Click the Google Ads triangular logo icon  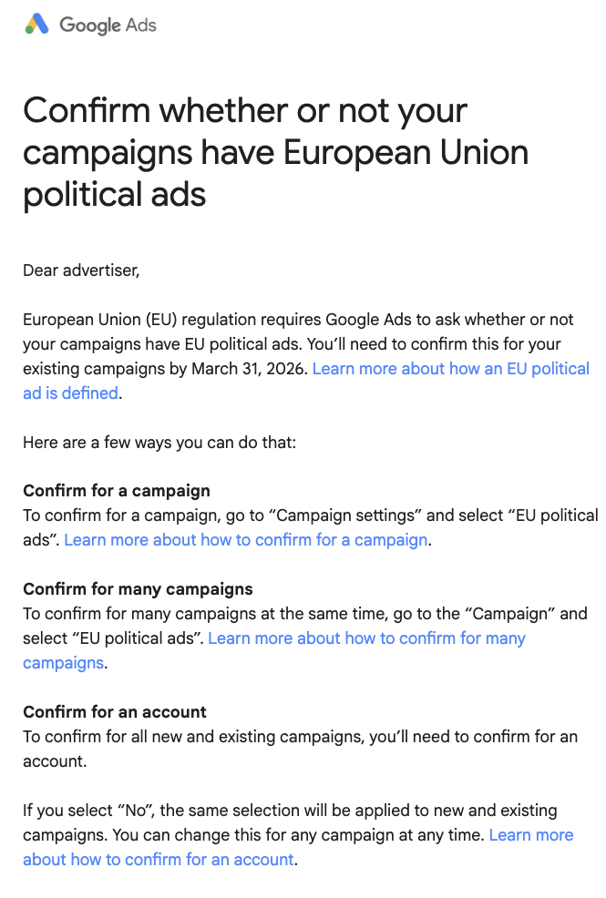point(37,25)
